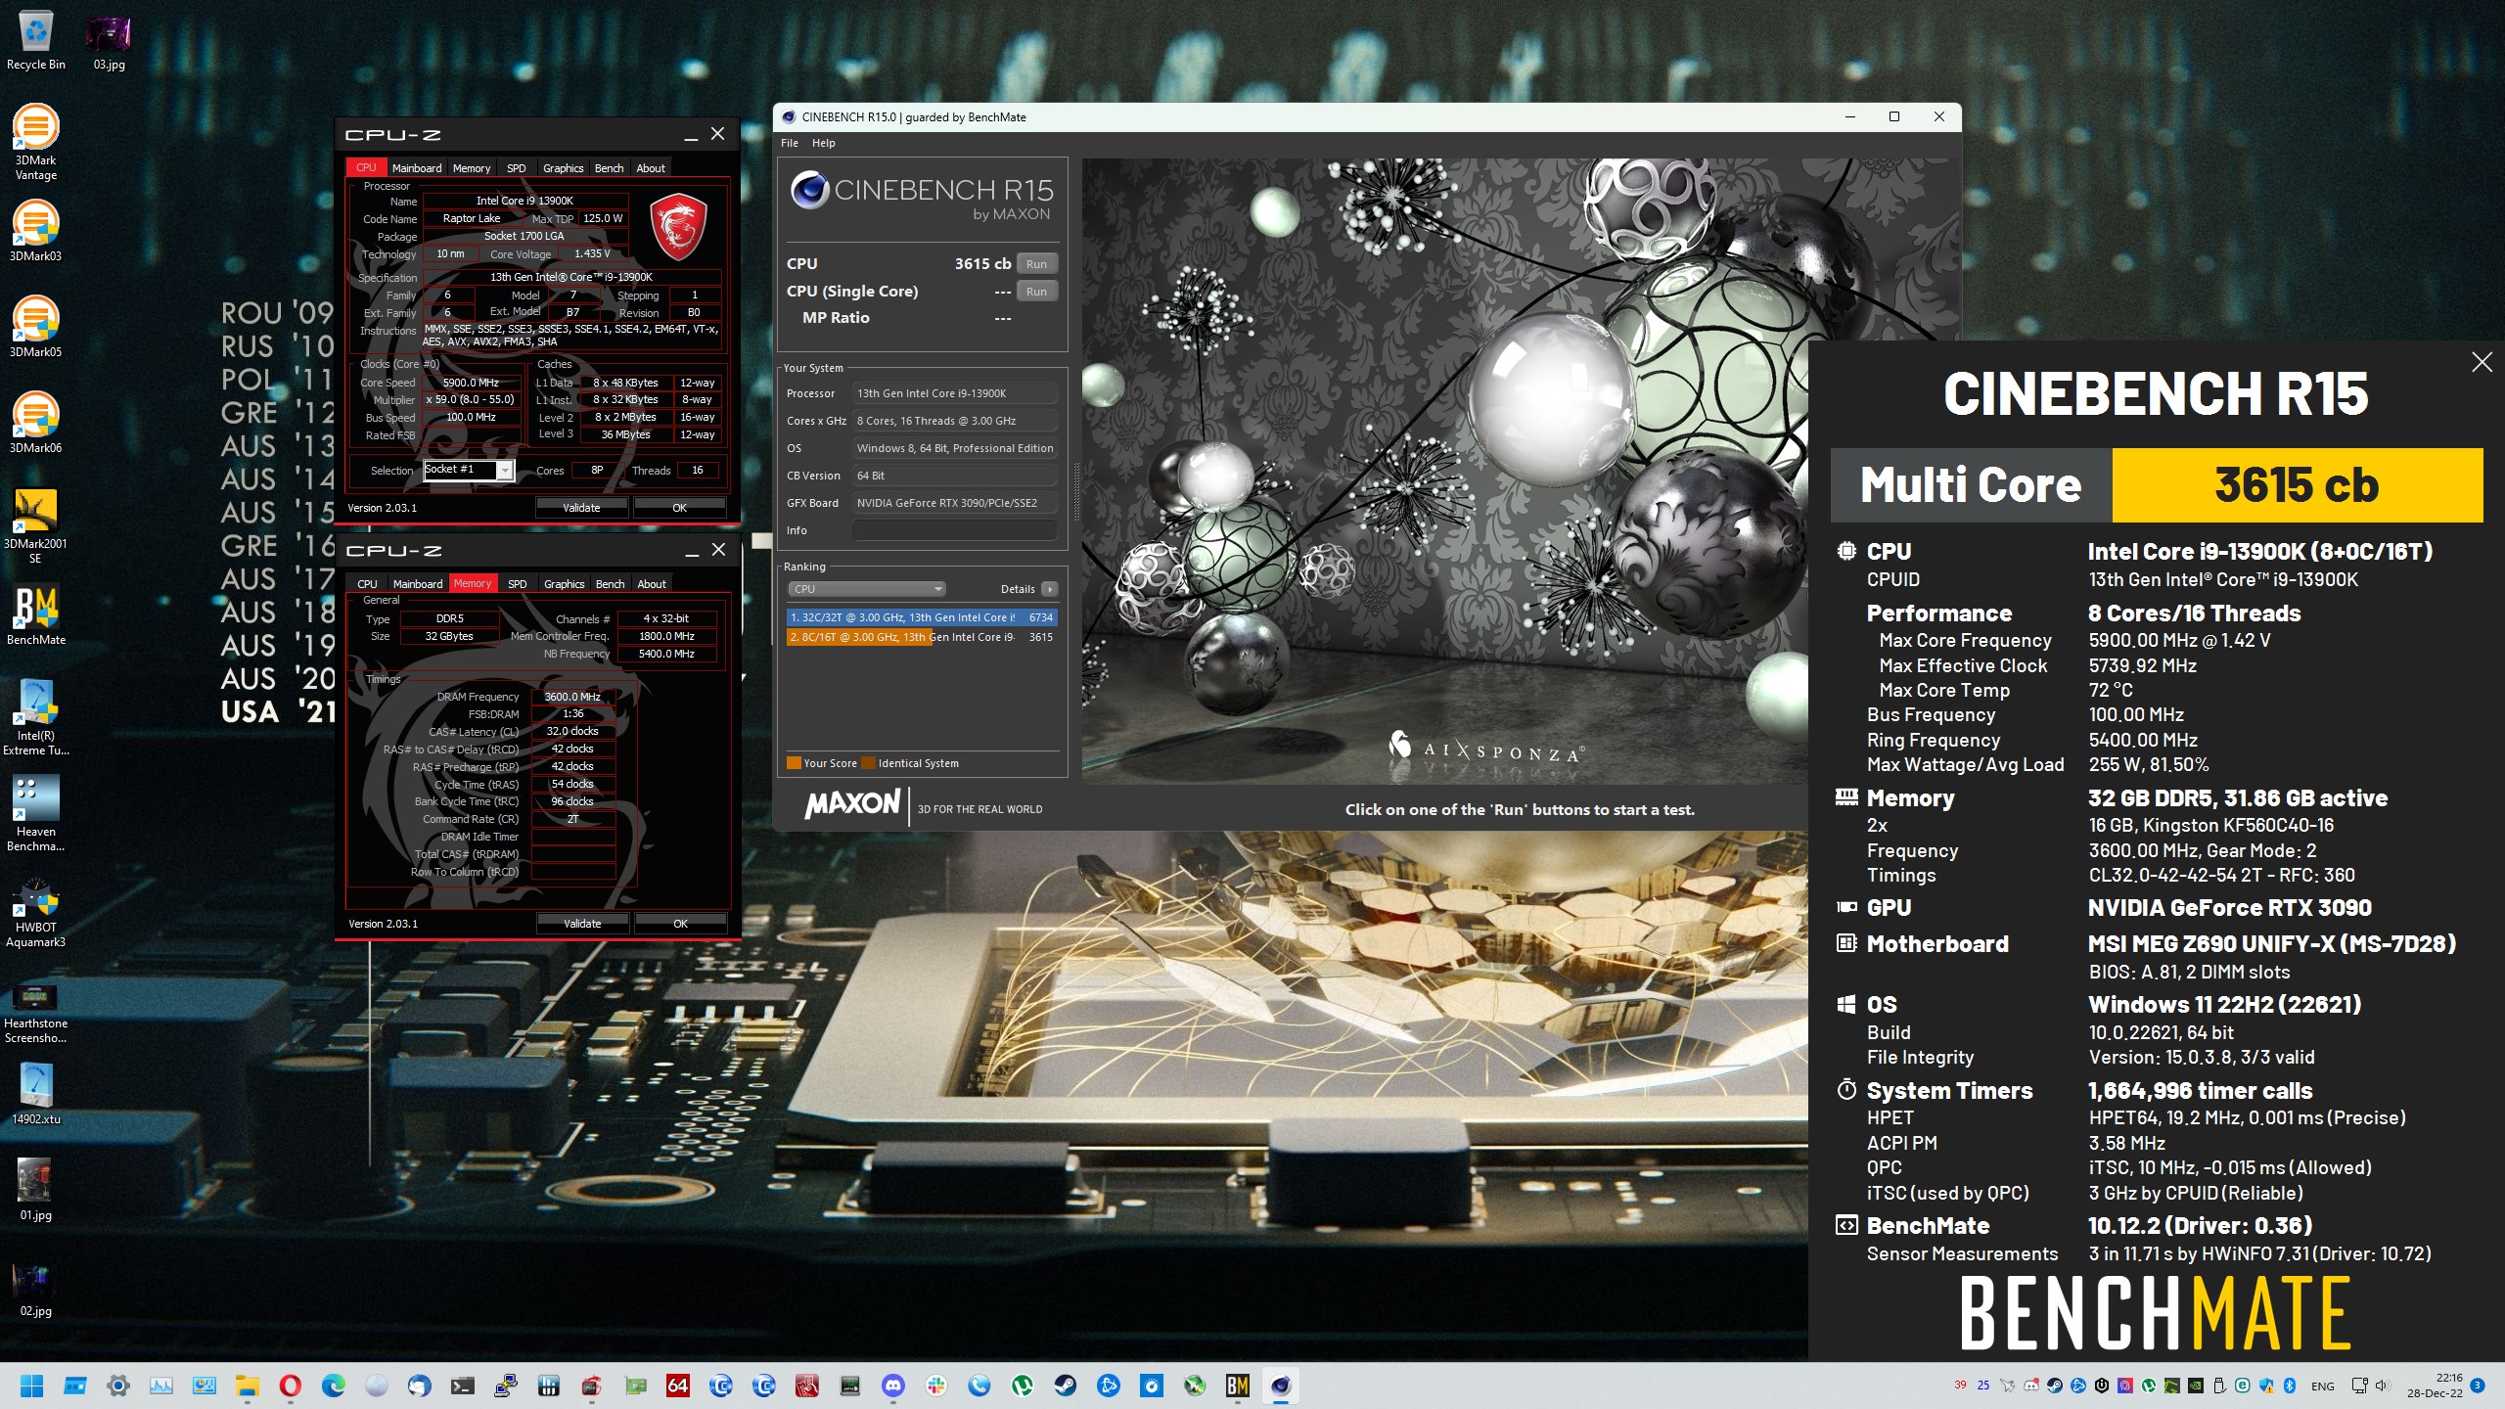Open Discord from the taskbar
Image resolution: width=2505 pixels, height=1409 pixels.
[893, 1386]
